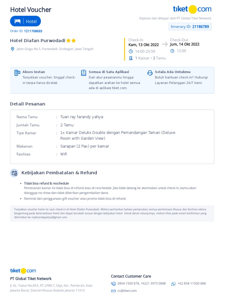Click the clock icon beside 12:00 check-out
The width and height of the screenshot is (225, 300).
(x=172, y=51)
